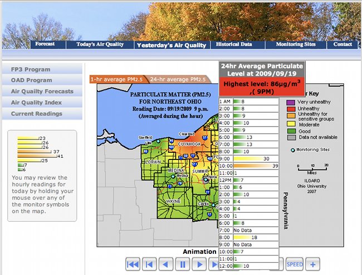
Task: Open Monitoring Sites nav item
Action: coord(296,44)
